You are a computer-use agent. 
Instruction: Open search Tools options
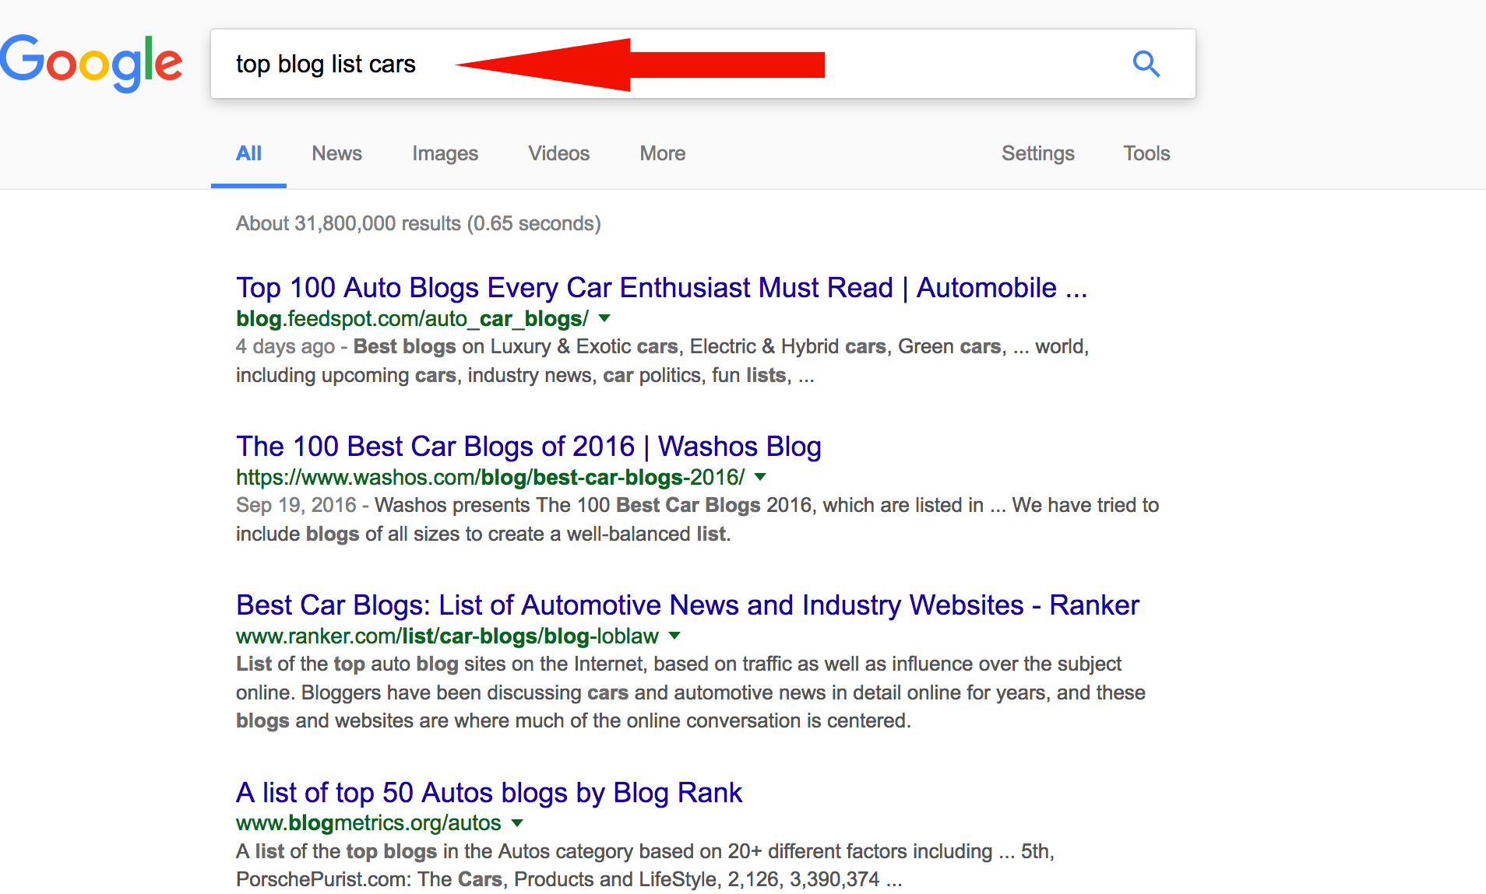point(1146,153)
